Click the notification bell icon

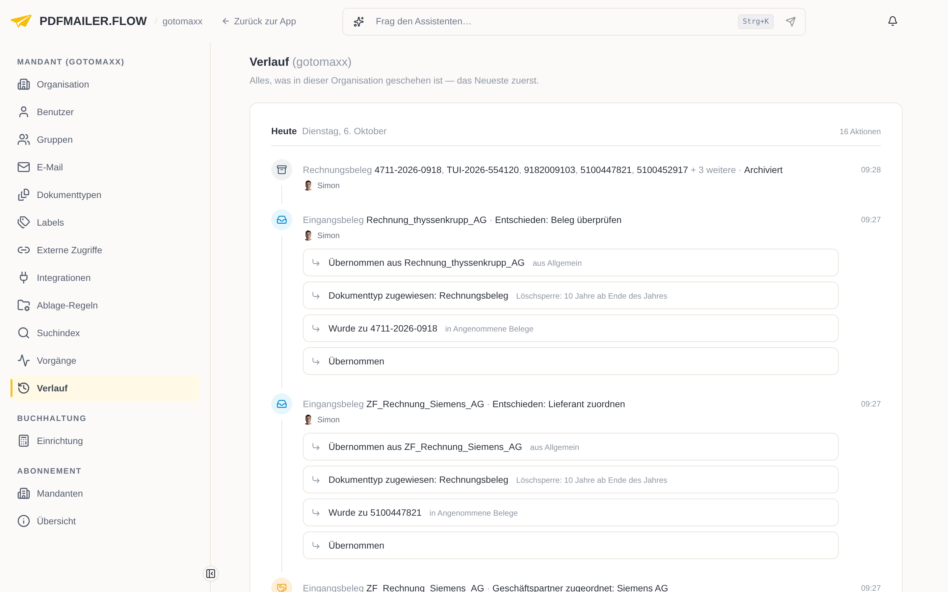(892, 21)
